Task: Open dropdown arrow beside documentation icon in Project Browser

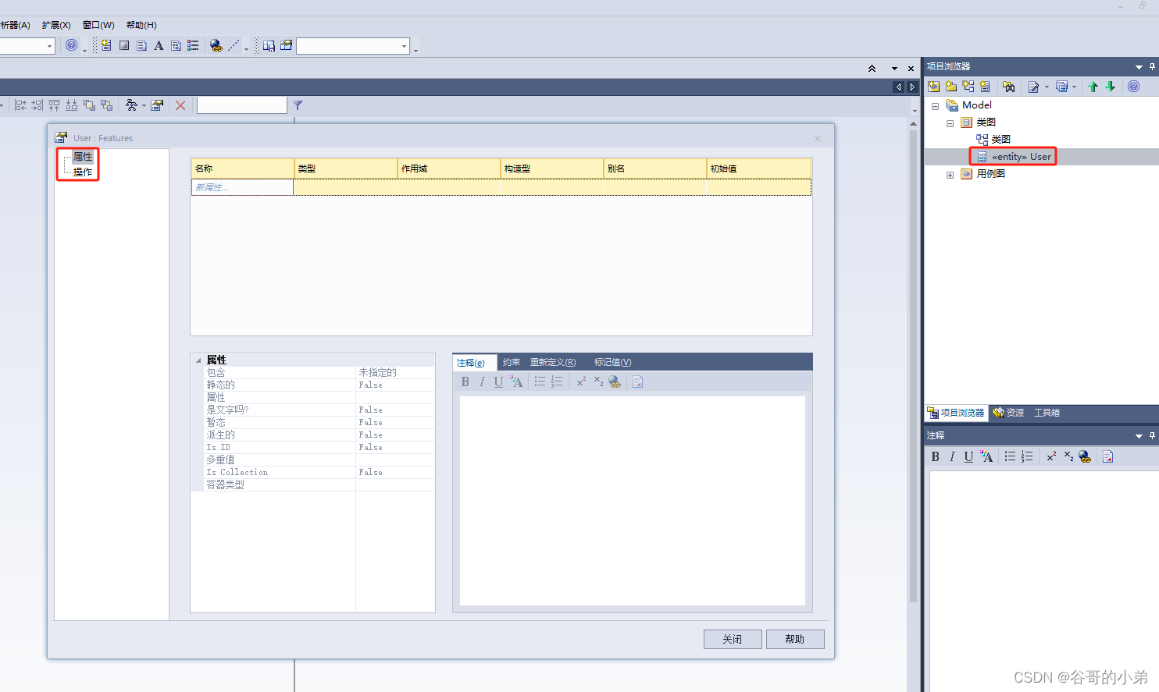Action: pyautogui.click(x=1047, y=87)
